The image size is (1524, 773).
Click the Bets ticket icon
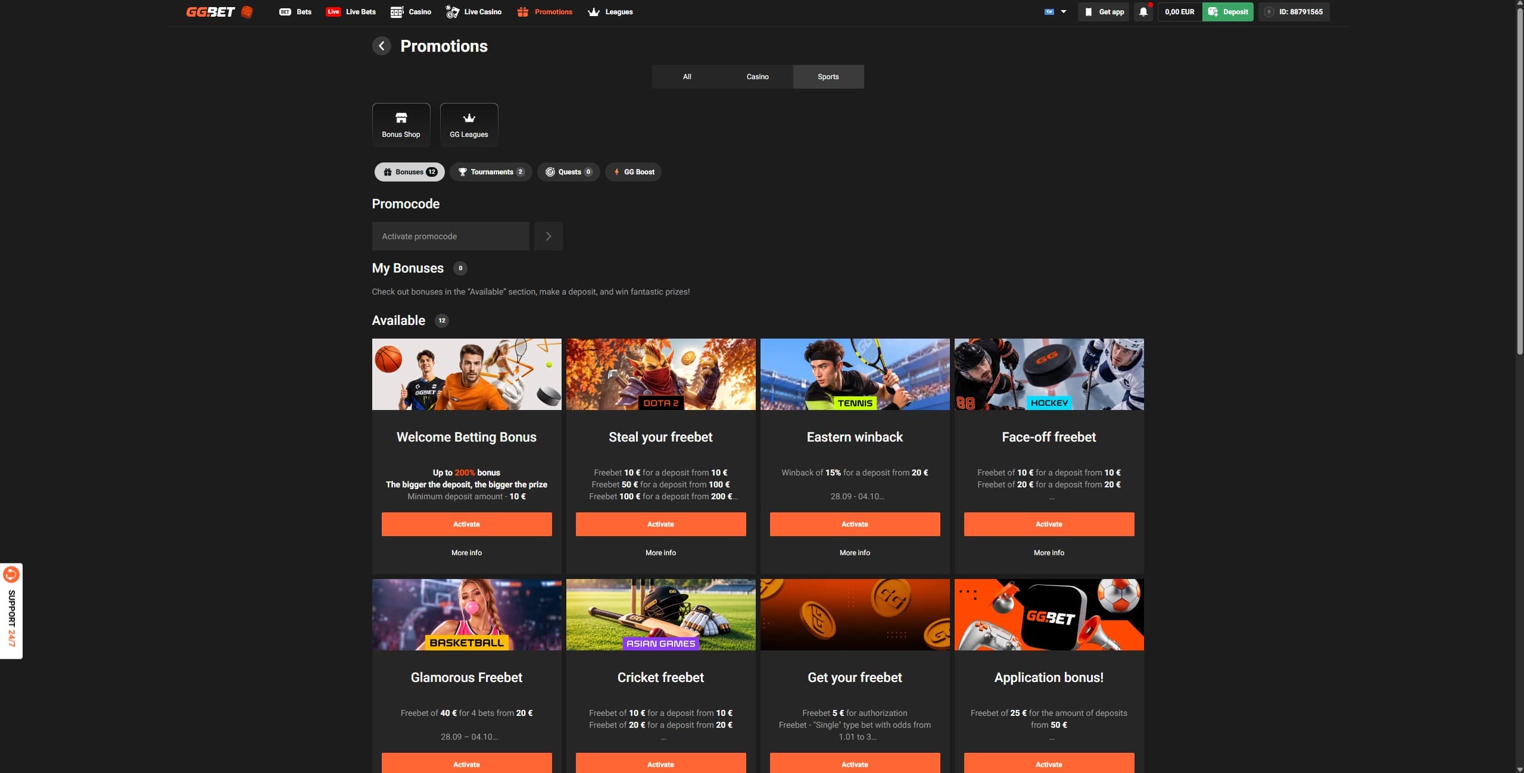[285, 12]
